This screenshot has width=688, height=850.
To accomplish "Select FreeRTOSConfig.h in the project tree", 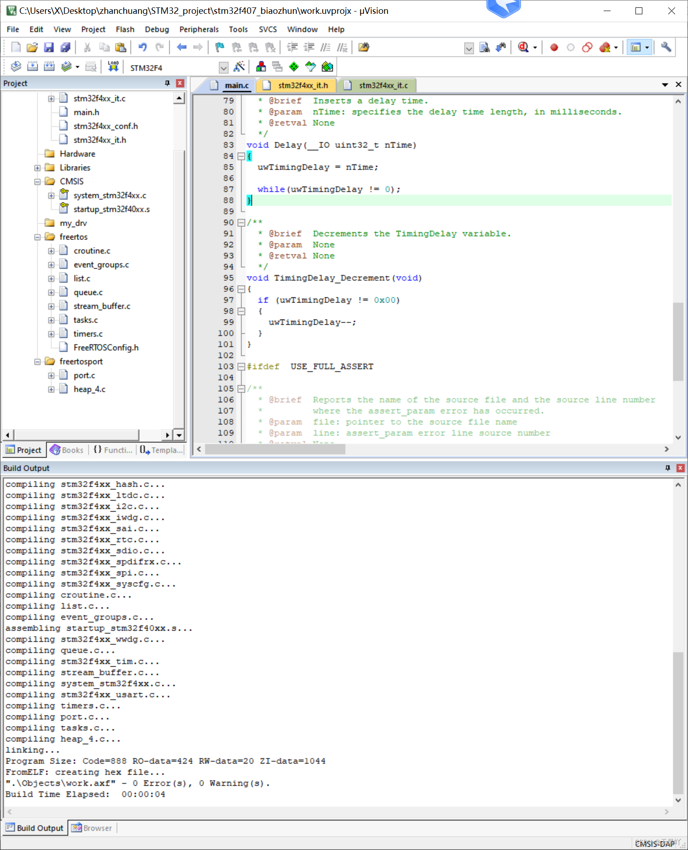I will point(106,347).
